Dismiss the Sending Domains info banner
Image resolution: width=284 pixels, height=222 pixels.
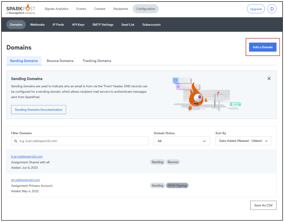[269, 79]
